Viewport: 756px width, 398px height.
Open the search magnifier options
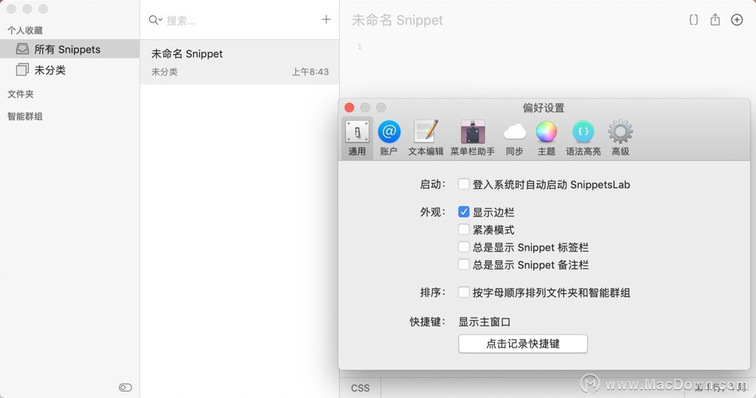[x=155, y=20]
